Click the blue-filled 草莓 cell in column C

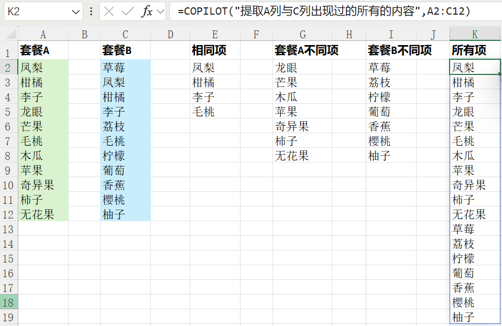click(125, 68)
